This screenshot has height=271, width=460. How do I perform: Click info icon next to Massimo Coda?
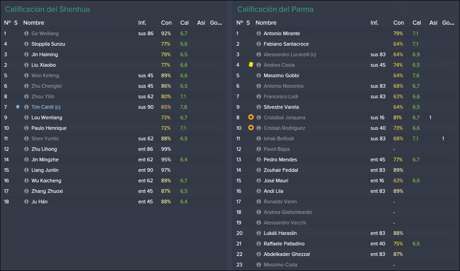(x=259, y=265)
